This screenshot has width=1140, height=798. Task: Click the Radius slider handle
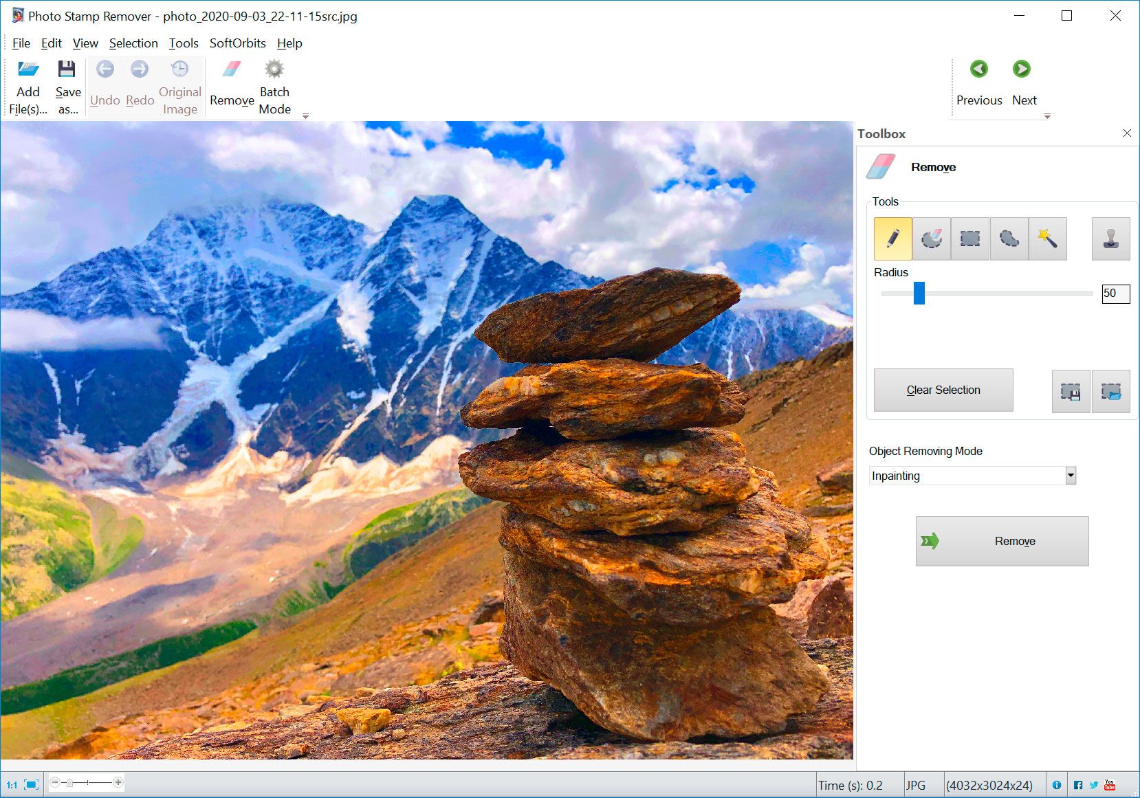point(919,293)
